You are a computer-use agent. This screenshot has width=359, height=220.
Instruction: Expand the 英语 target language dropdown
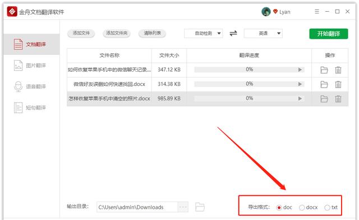pyautogui.click(x=263, y=34)
